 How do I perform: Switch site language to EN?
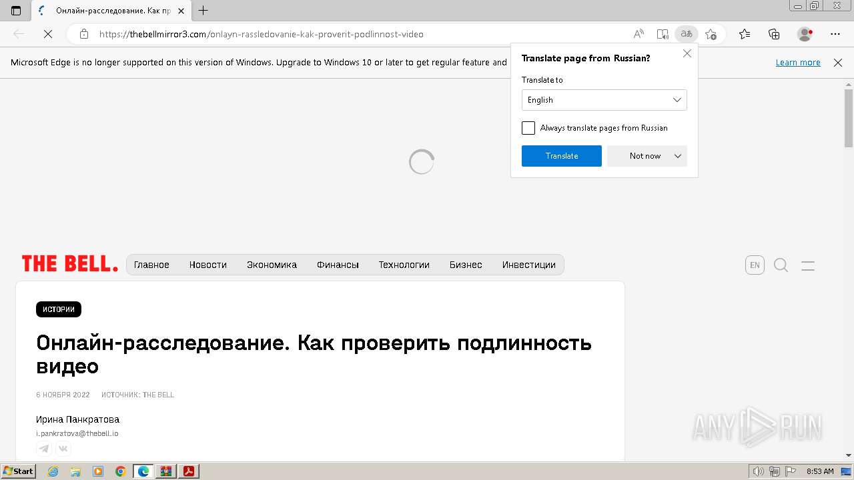point(755,265)
